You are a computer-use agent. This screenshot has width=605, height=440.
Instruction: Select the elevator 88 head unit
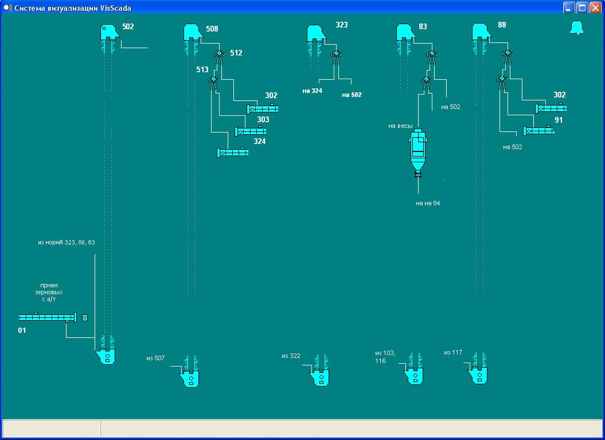coord(482,32)
